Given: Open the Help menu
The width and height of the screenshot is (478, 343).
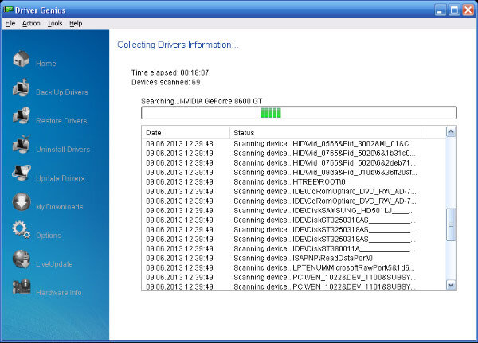Looking at the screenshot, I should point(76,23).
